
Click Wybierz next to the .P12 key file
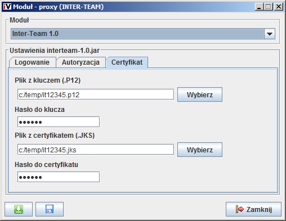tap(200, 94)
